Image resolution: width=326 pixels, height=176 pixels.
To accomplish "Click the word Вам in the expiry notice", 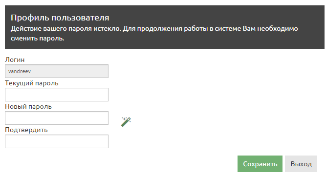I will (249, 29).
